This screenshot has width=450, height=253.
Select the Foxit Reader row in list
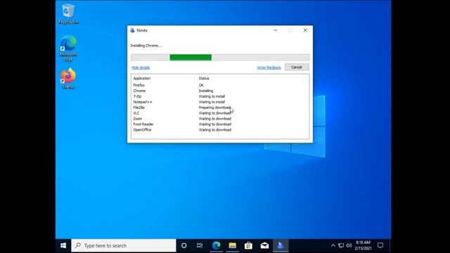(220, 124)
